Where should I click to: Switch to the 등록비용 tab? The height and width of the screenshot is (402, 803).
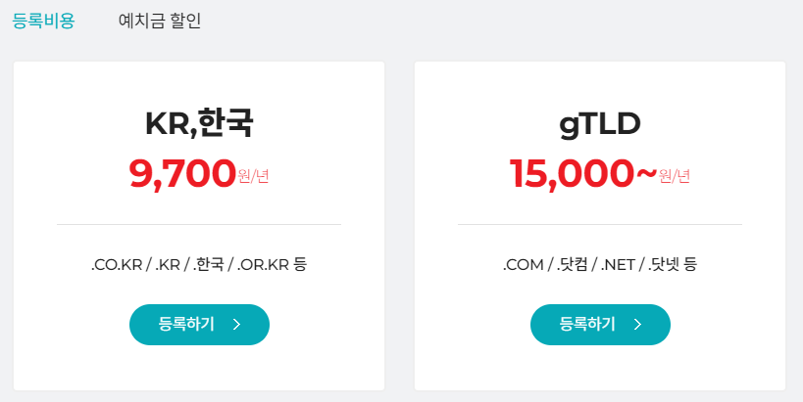click(43, 21)
